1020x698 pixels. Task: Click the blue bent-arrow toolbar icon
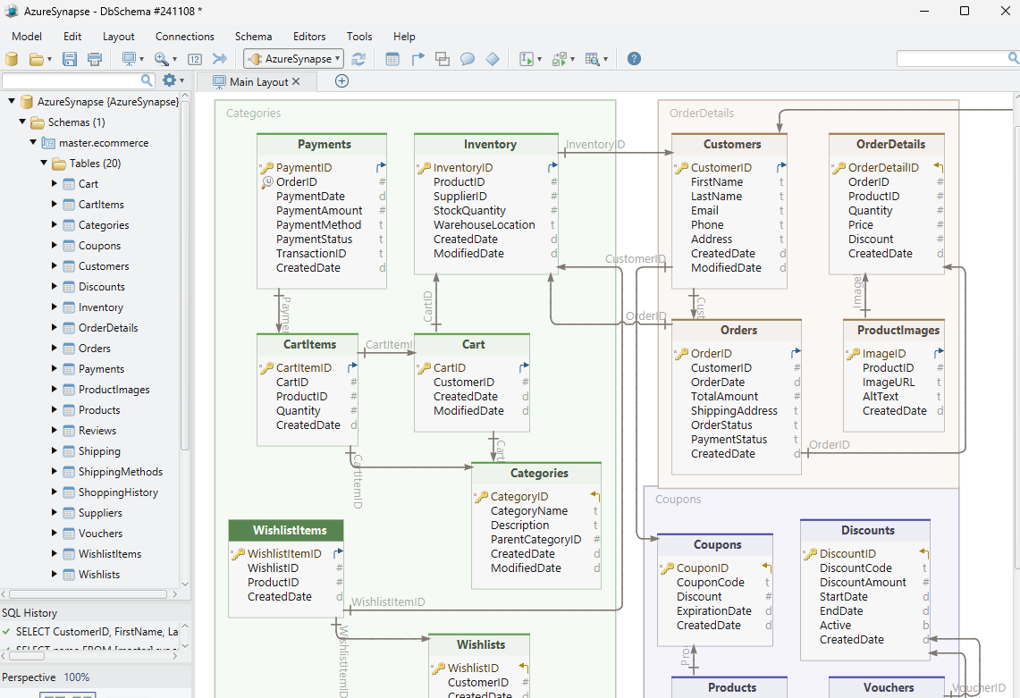tap(417, 59)
